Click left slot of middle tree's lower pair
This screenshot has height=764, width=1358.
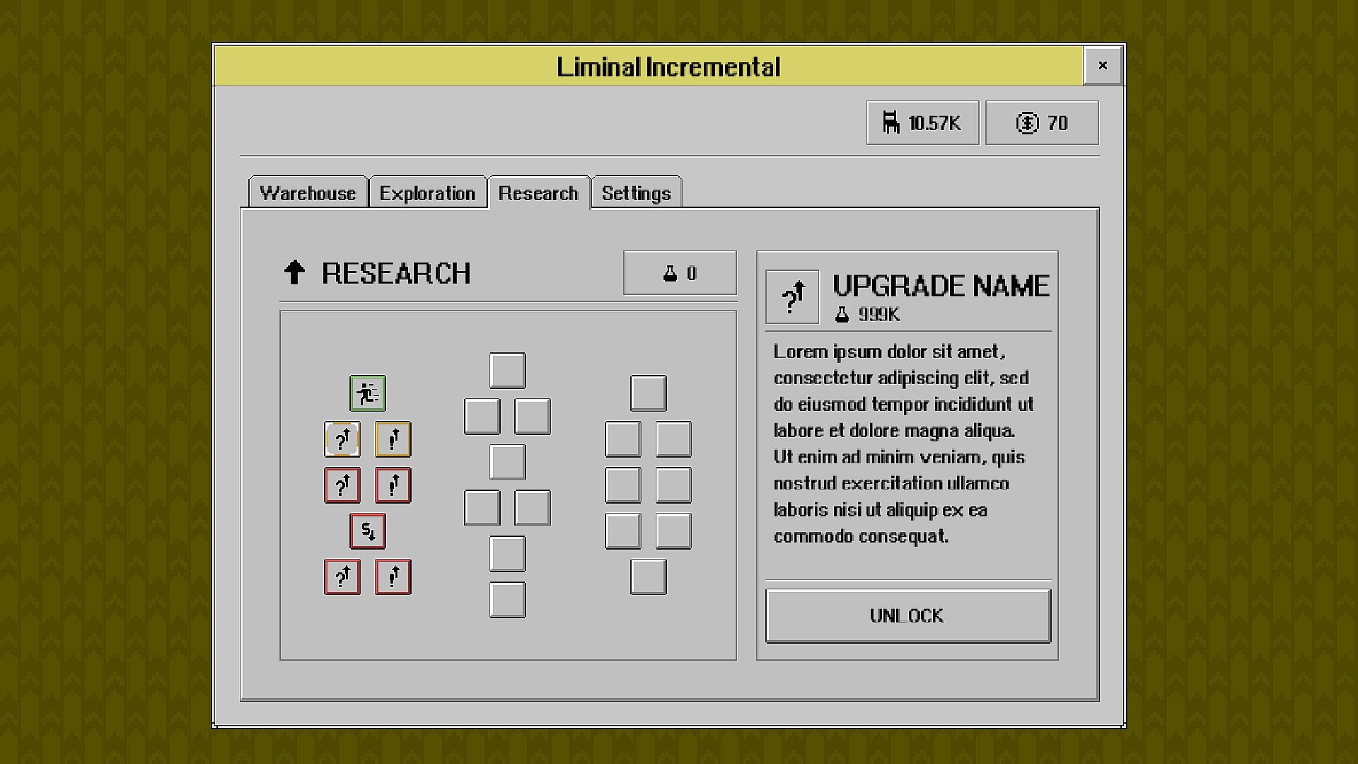click(x=482, y=509)
